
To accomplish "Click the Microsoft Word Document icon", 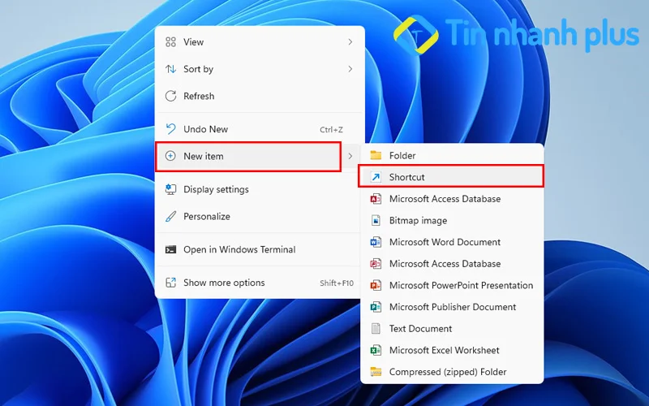I will [376, 242].
